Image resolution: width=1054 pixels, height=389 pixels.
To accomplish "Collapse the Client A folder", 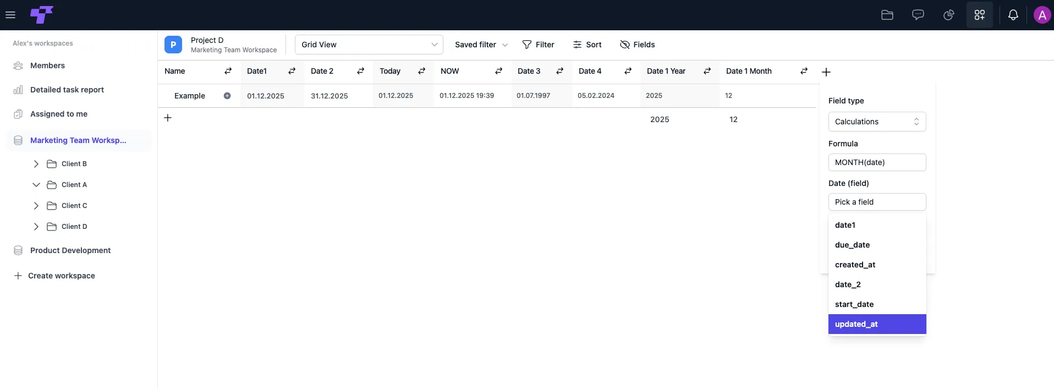I will click(36, 185).
